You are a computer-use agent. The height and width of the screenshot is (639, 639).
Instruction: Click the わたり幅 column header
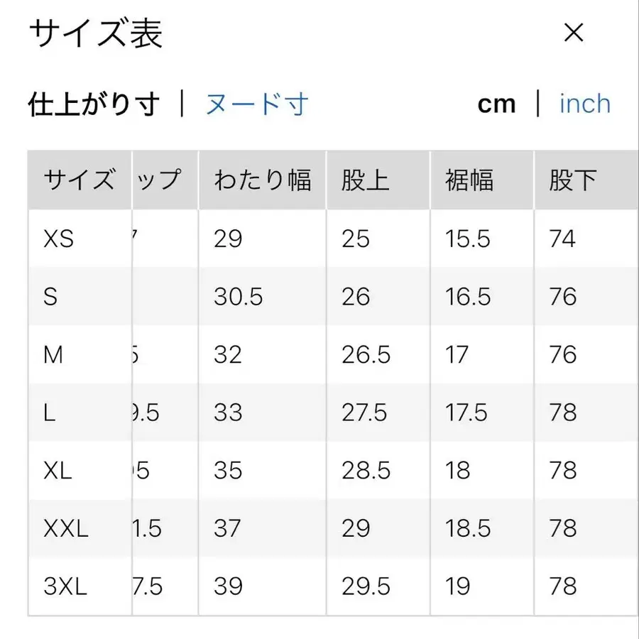pos(261,180)
